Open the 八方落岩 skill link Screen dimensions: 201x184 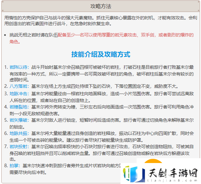coord(18,86)
